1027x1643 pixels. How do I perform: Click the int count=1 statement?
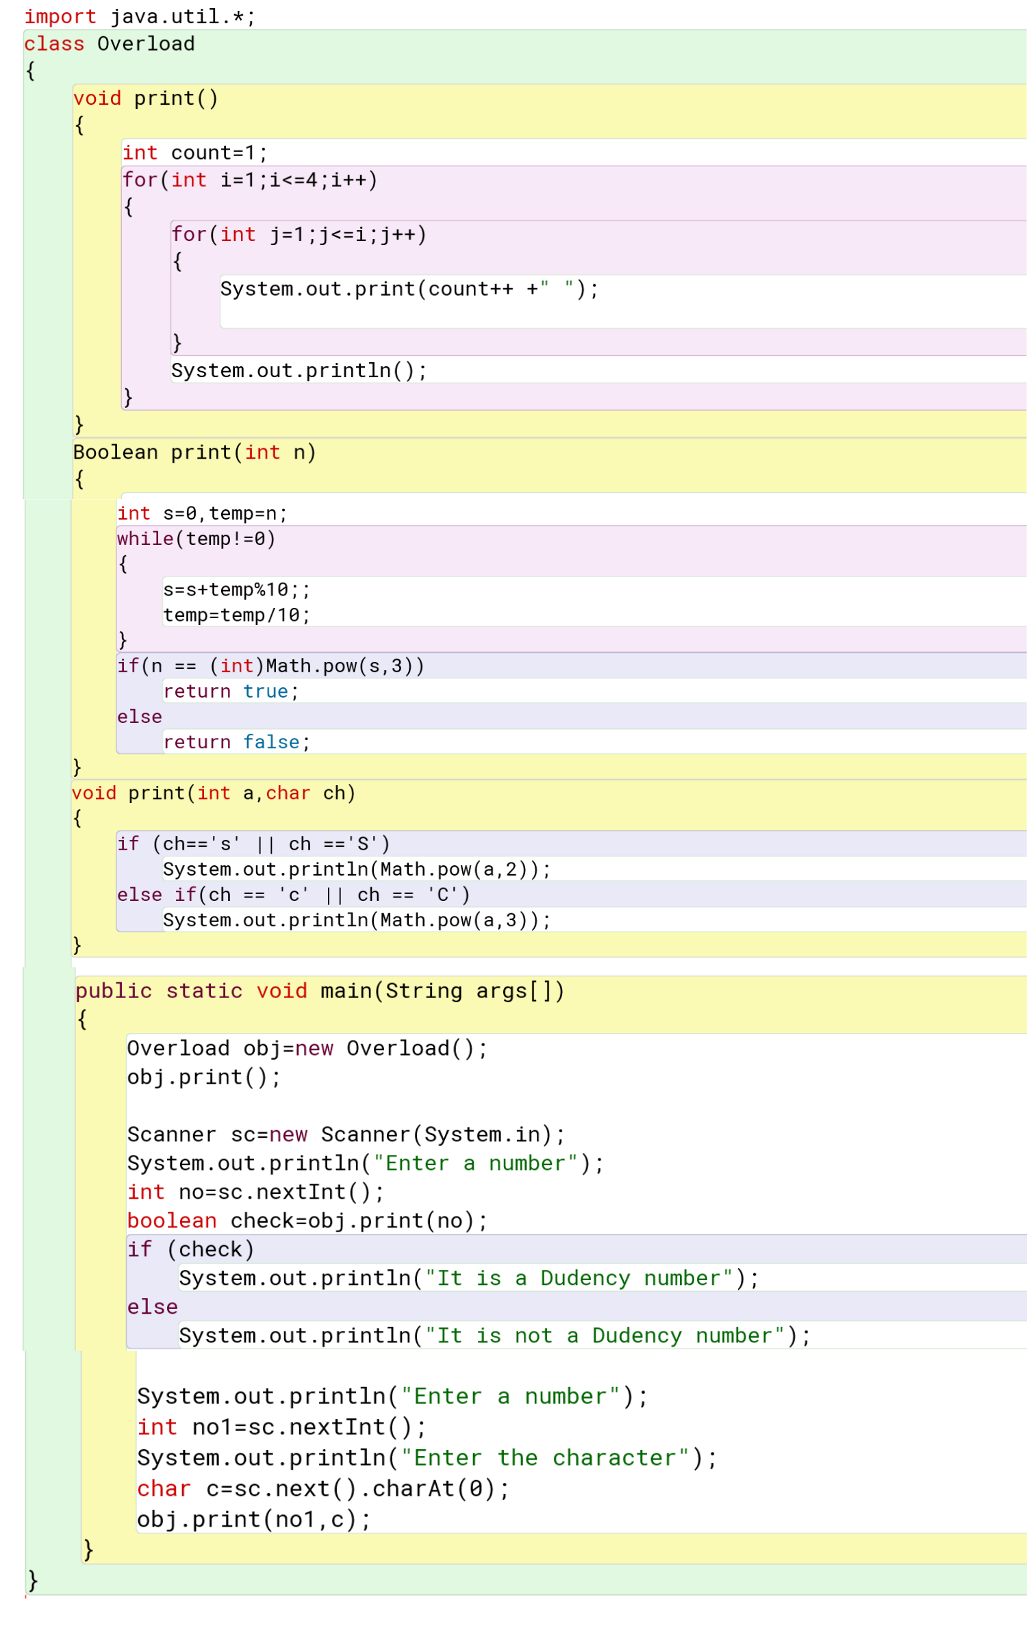coord(194,153)
